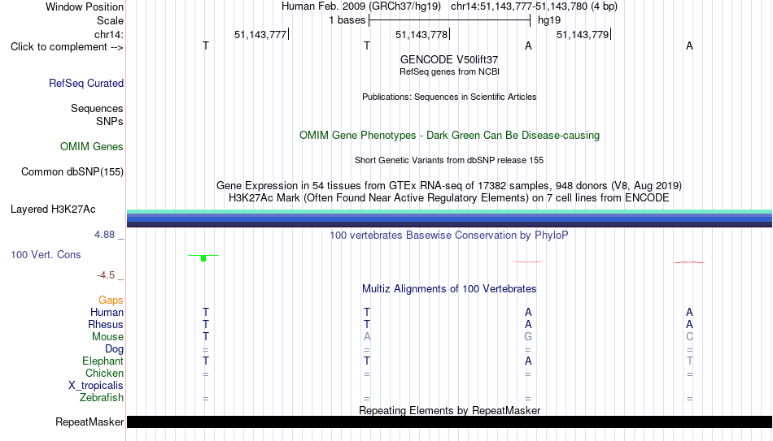The image size is (773, 441).
Task: Click the Elephant row grayed base T
Action: click(689, 361)
